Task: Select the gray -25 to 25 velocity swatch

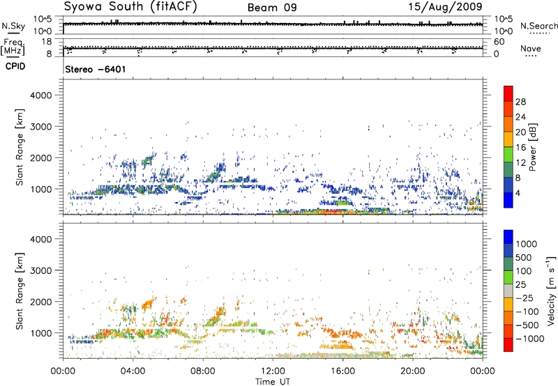Action: pyautogui.click(x=508, y=291)
